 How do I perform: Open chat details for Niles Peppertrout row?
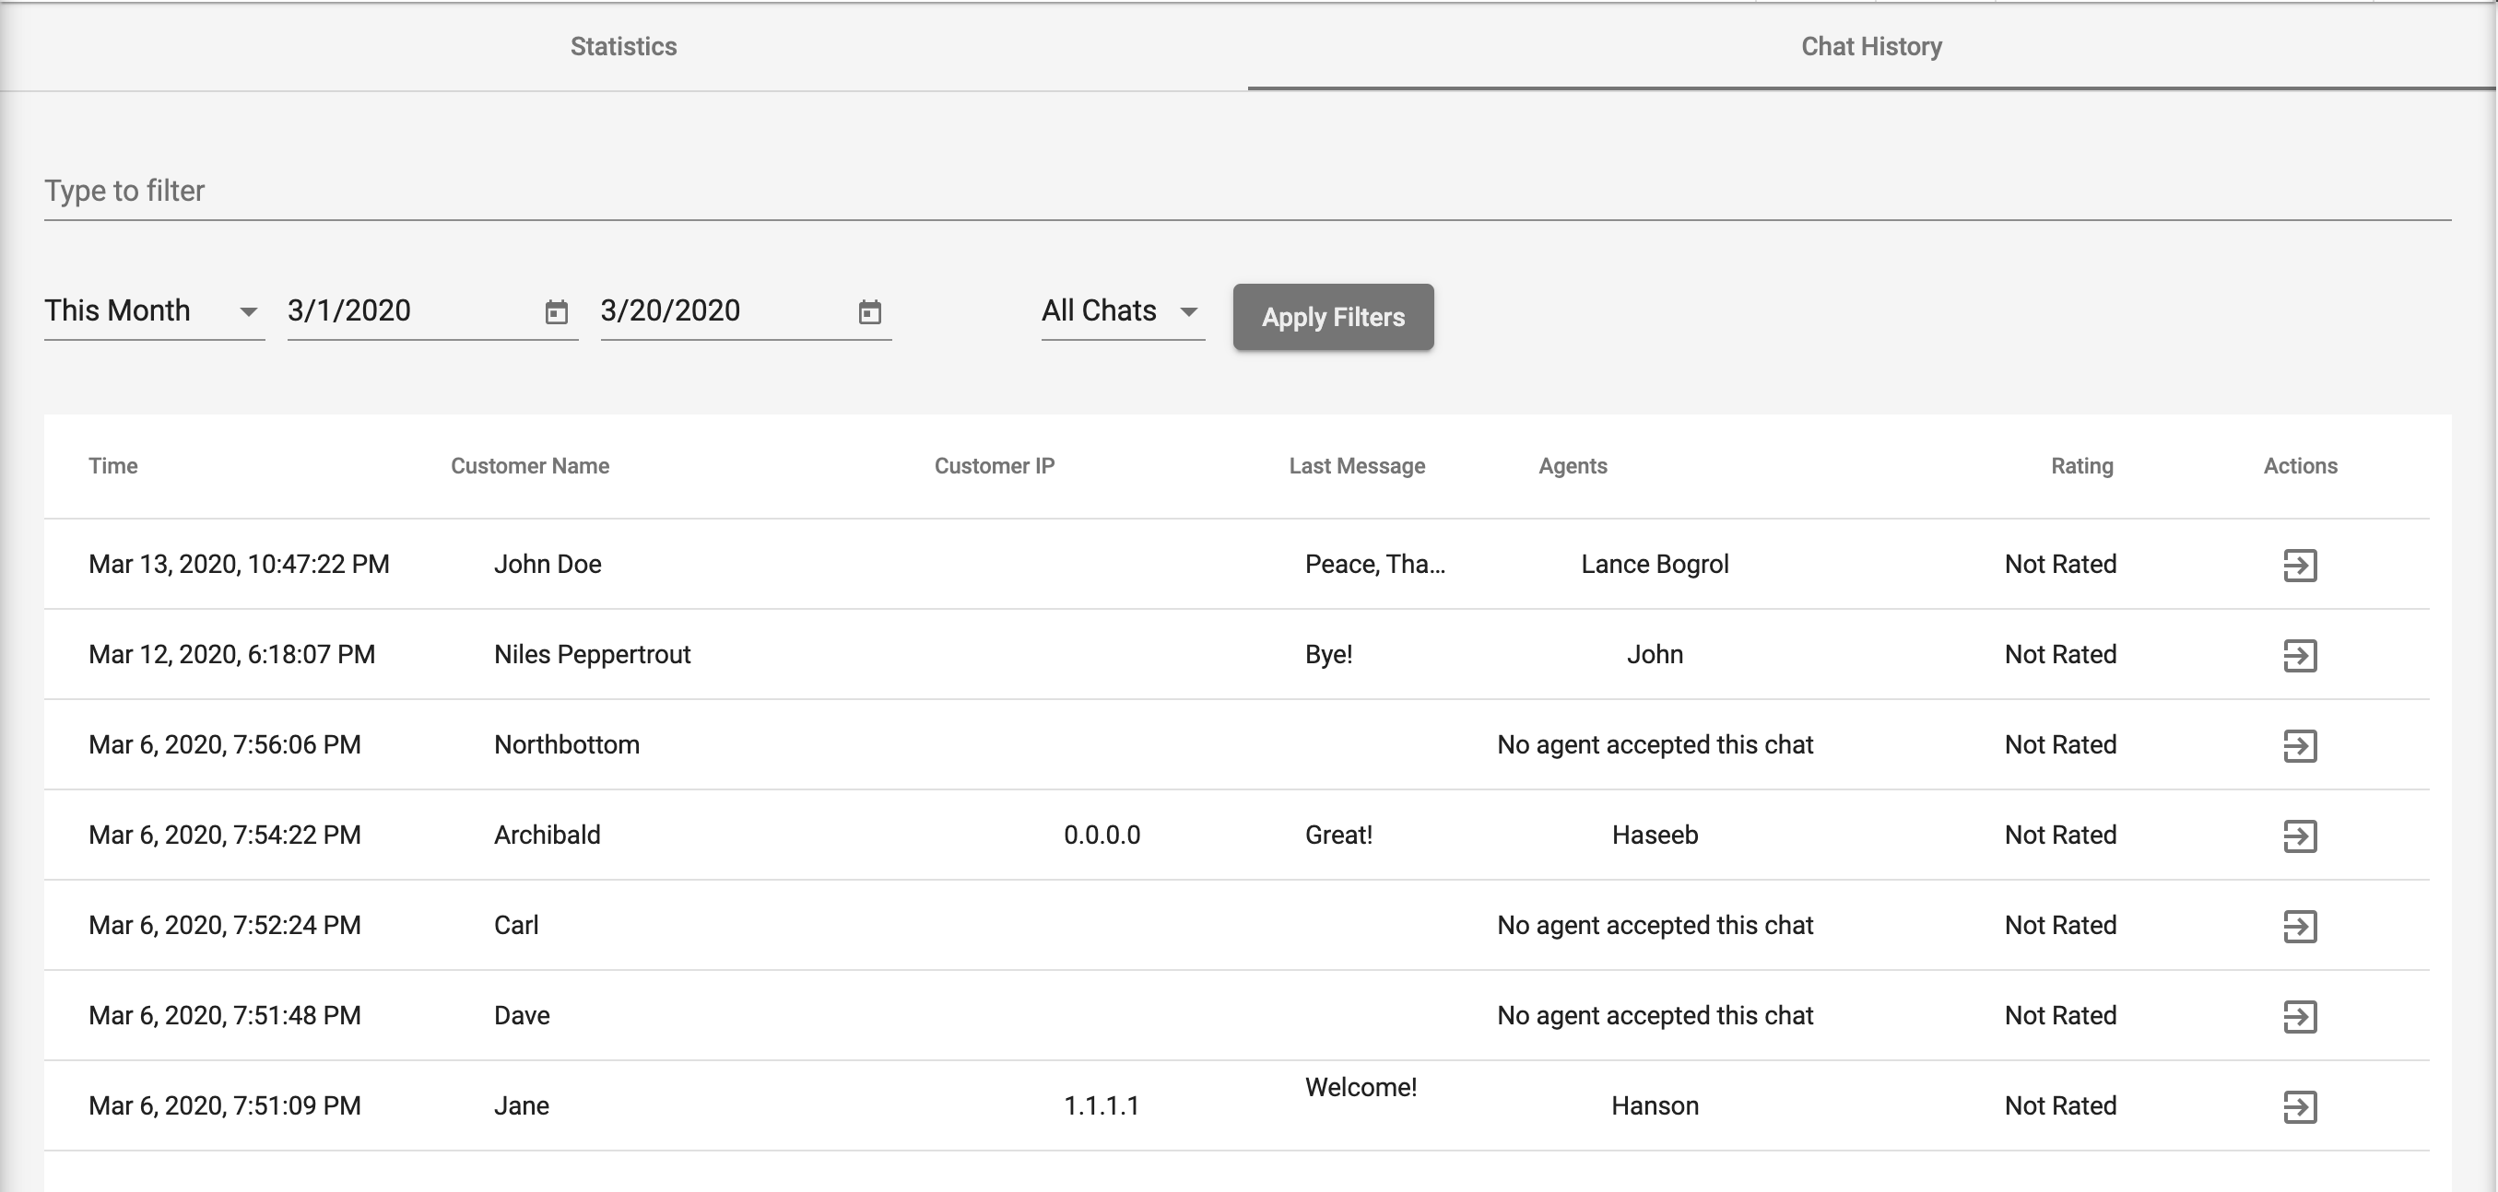click(2299, 655)
